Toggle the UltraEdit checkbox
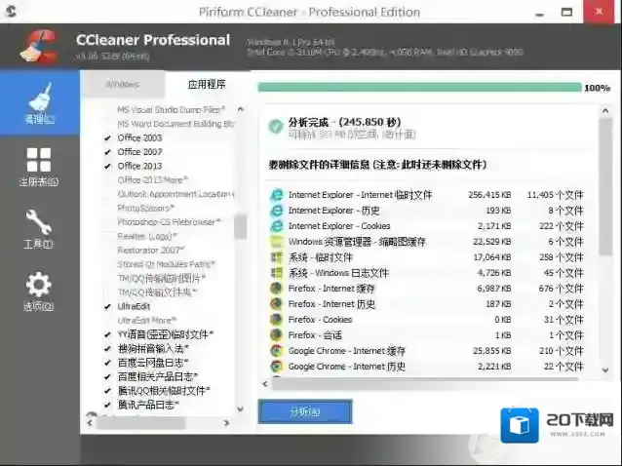Screen dimensions: 622x466 coord(107,306)
